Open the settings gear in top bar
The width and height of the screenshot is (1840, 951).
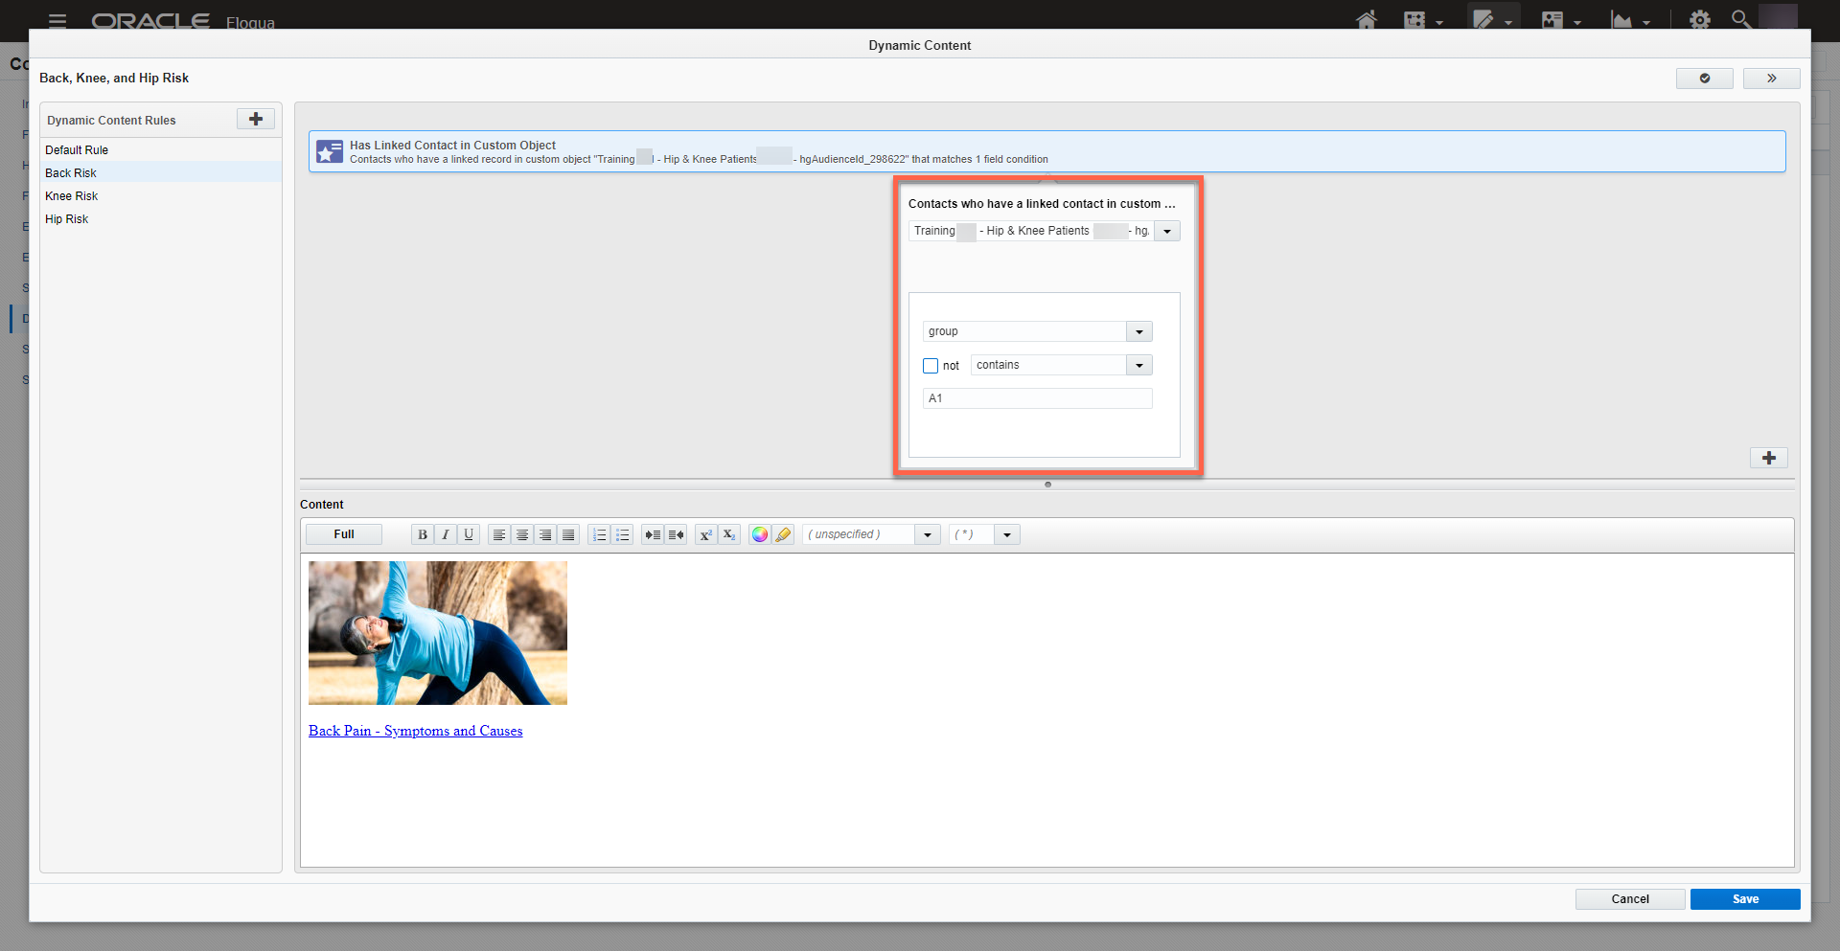(1699, 20)
